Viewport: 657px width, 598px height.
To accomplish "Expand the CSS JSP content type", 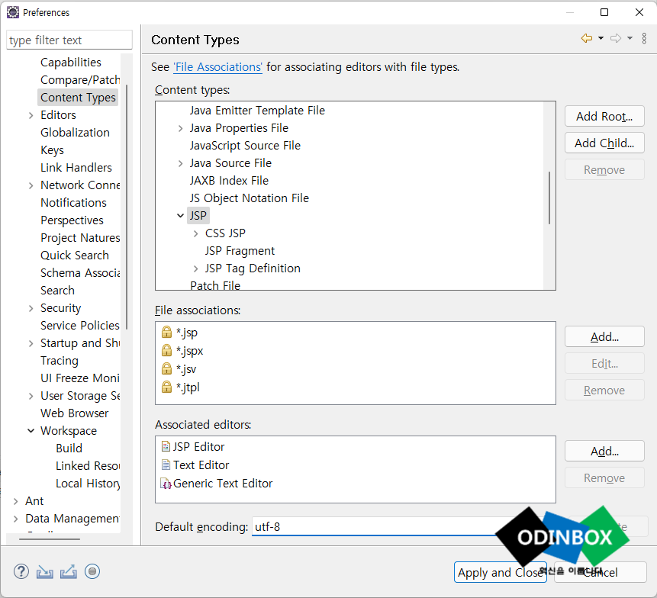I will [x=195, y=233].
